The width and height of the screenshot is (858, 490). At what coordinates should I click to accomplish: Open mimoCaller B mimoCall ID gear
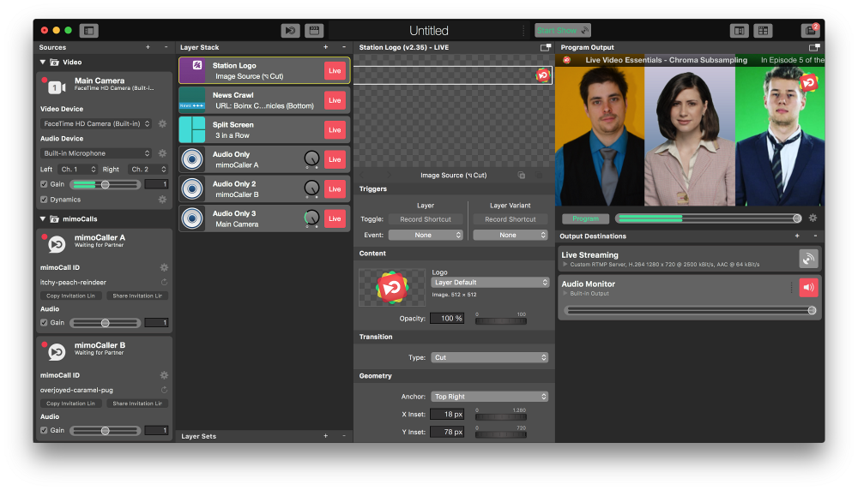coord(164,375)
